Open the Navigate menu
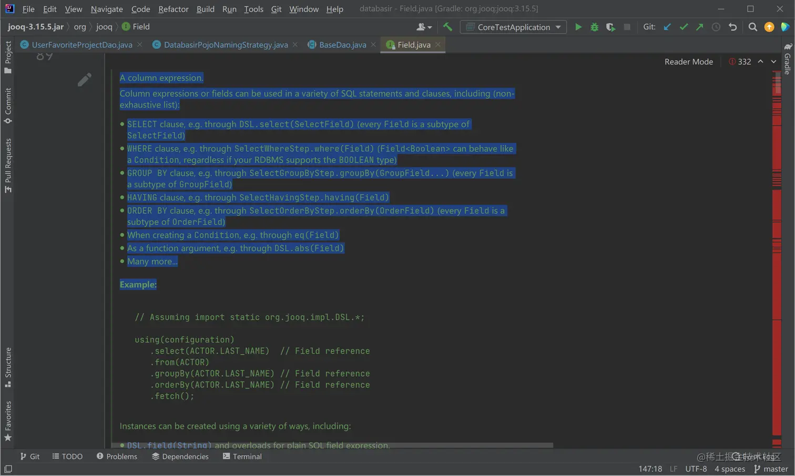The width and height of the screenshot is (795, 476). [x=107, y=9]
